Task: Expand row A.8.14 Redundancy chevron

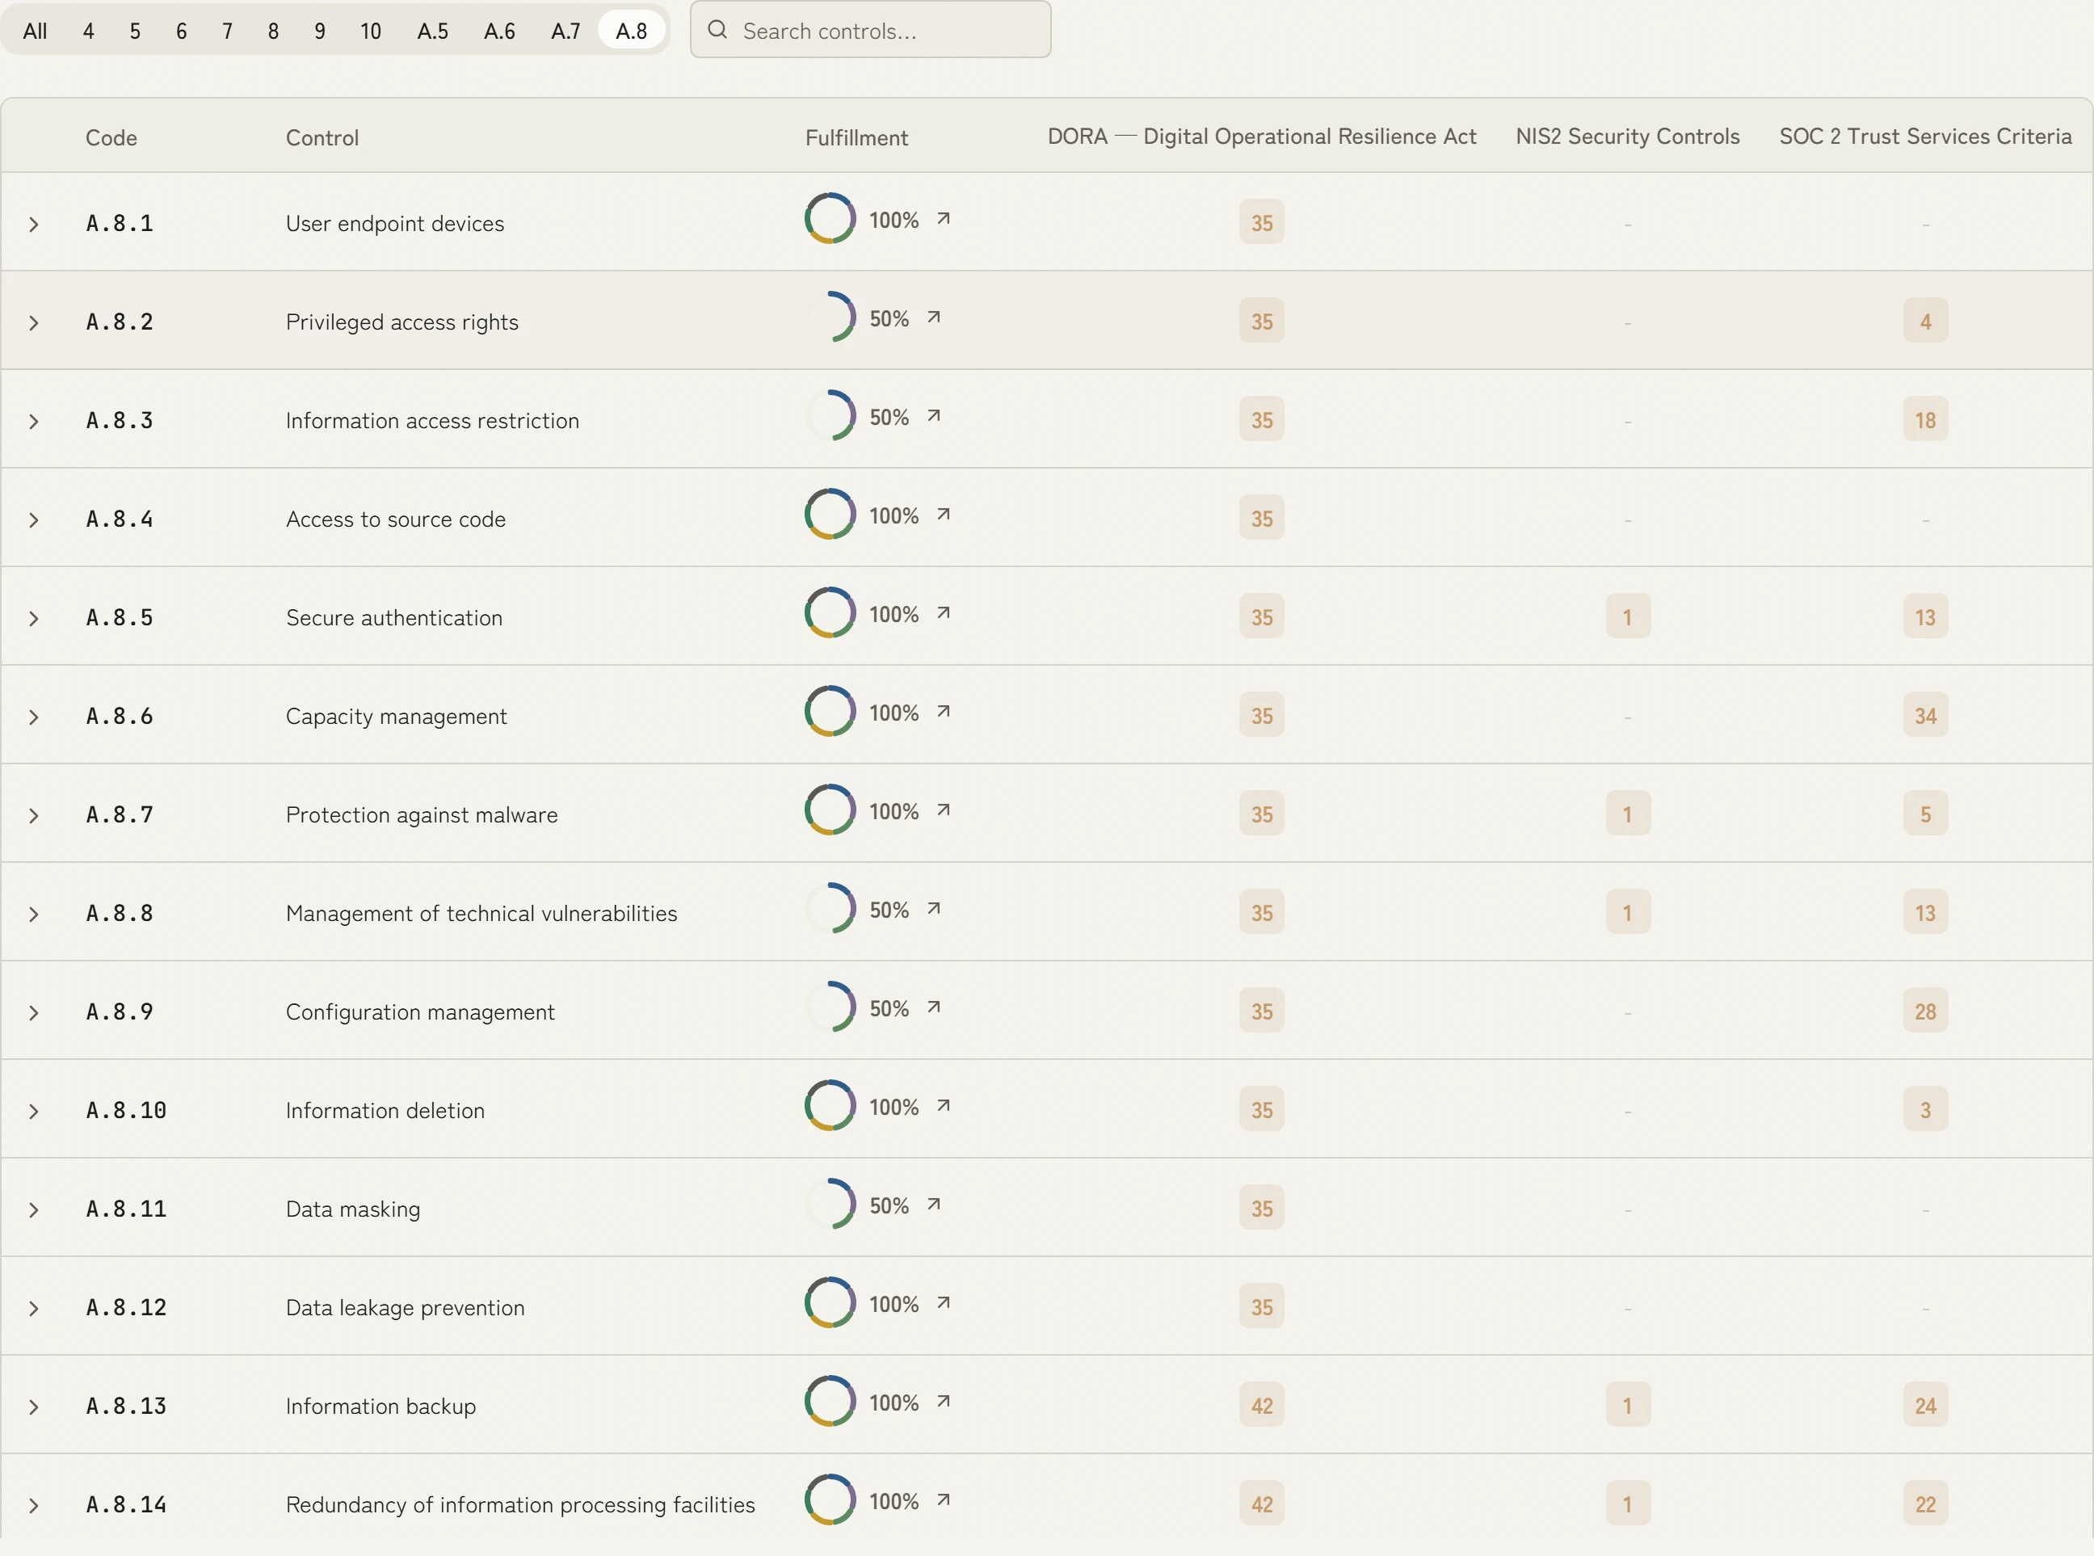Action: click(34, 1506)
